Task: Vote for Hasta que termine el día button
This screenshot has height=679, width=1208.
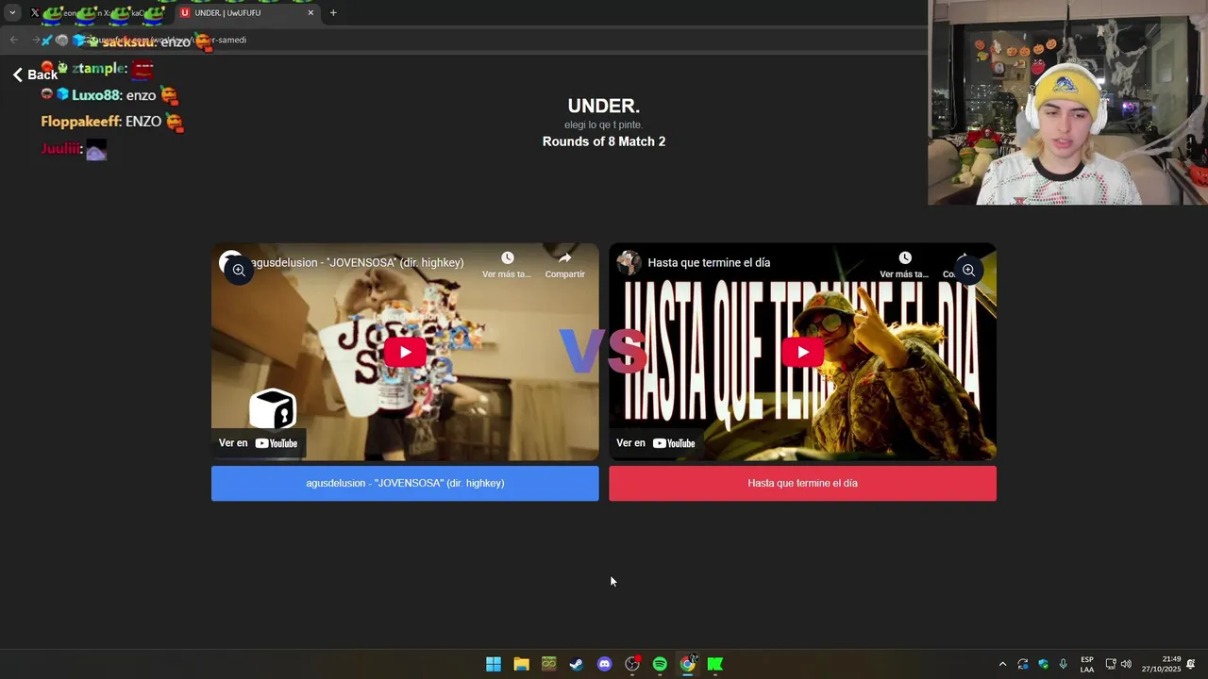Action: pos(802,483)
